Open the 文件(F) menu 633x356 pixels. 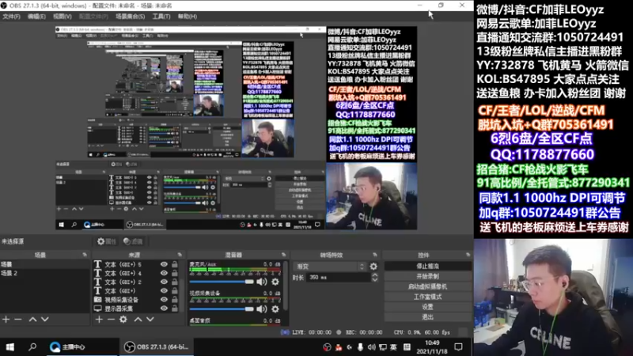[x=11, y=17]
